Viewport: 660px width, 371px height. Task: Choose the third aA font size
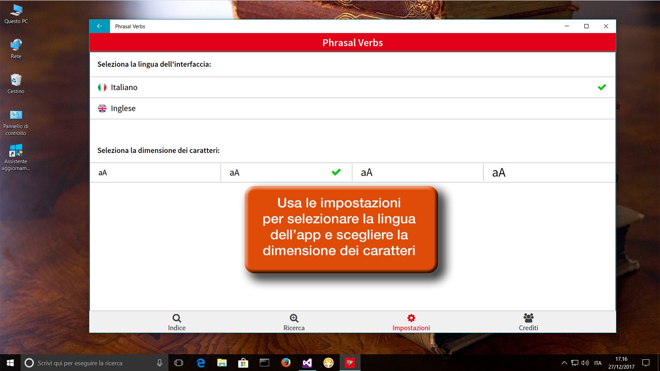coord(417,173)
